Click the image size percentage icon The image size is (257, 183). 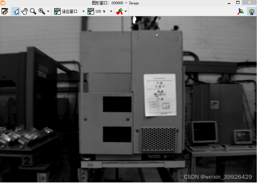pyautogui.click(x=91, y=11)
